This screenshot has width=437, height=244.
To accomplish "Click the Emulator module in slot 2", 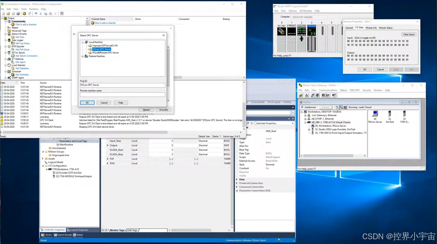I will tap(301, 38).
